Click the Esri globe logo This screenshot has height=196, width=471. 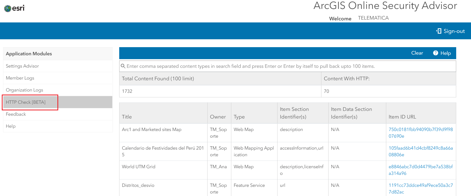pyautogui.click(x=8, y=8)
